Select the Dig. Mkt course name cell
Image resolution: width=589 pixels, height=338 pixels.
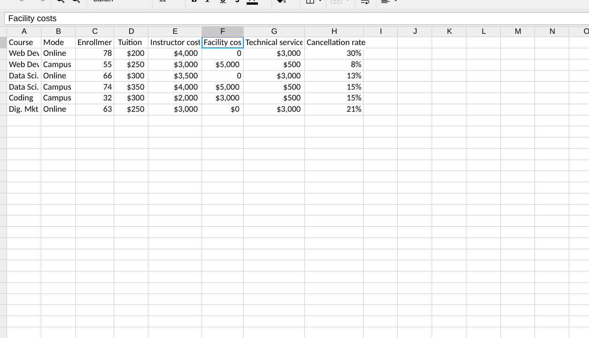click(24, 109)
